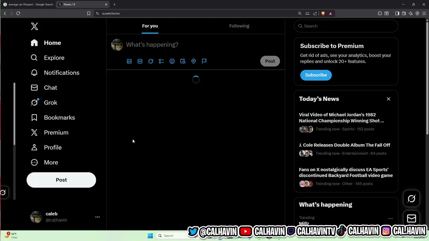
Task: Open the More menu in the sidebar
Action: [44, 162]
